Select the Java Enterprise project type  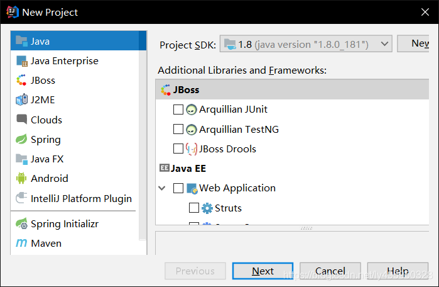point(75,61)
